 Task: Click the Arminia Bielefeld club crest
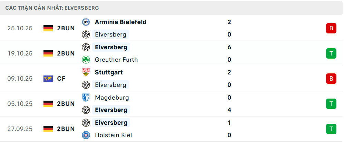86,22
